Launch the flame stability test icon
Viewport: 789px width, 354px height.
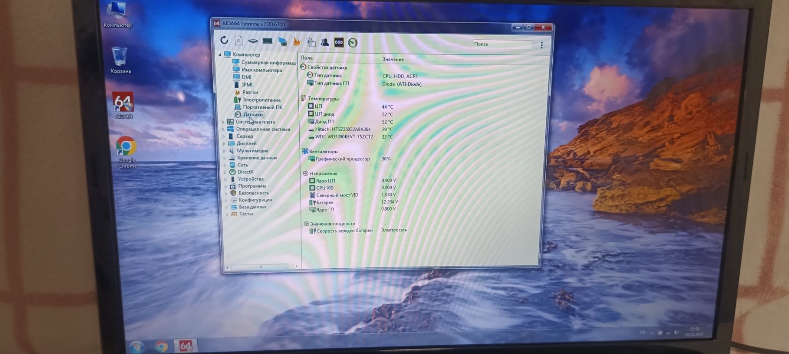click(x=296, y=42)
